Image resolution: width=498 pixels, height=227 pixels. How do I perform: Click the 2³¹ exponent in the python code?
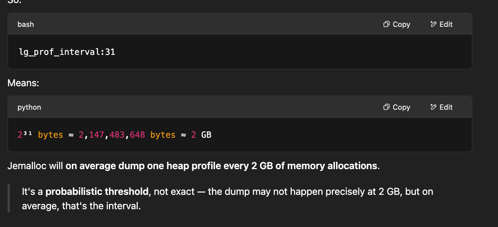coord(25,134)
